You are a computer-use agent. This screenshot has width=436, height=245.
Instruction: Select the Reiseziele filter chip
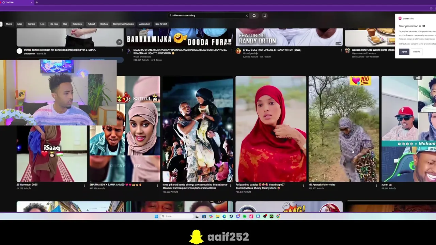click(77, 24)
